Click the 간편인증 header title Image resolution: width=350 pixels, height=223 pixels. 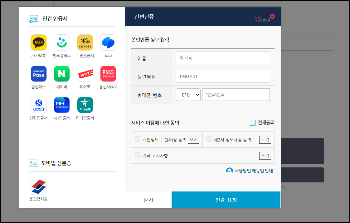[x=144, y=17]
